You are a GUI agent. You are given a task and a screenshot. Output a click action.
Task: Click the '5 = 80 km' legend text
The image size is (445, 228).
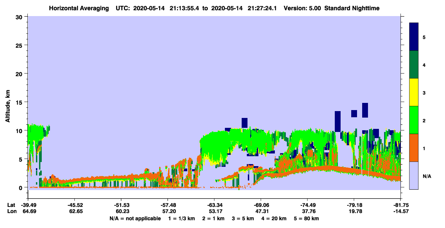307,218
